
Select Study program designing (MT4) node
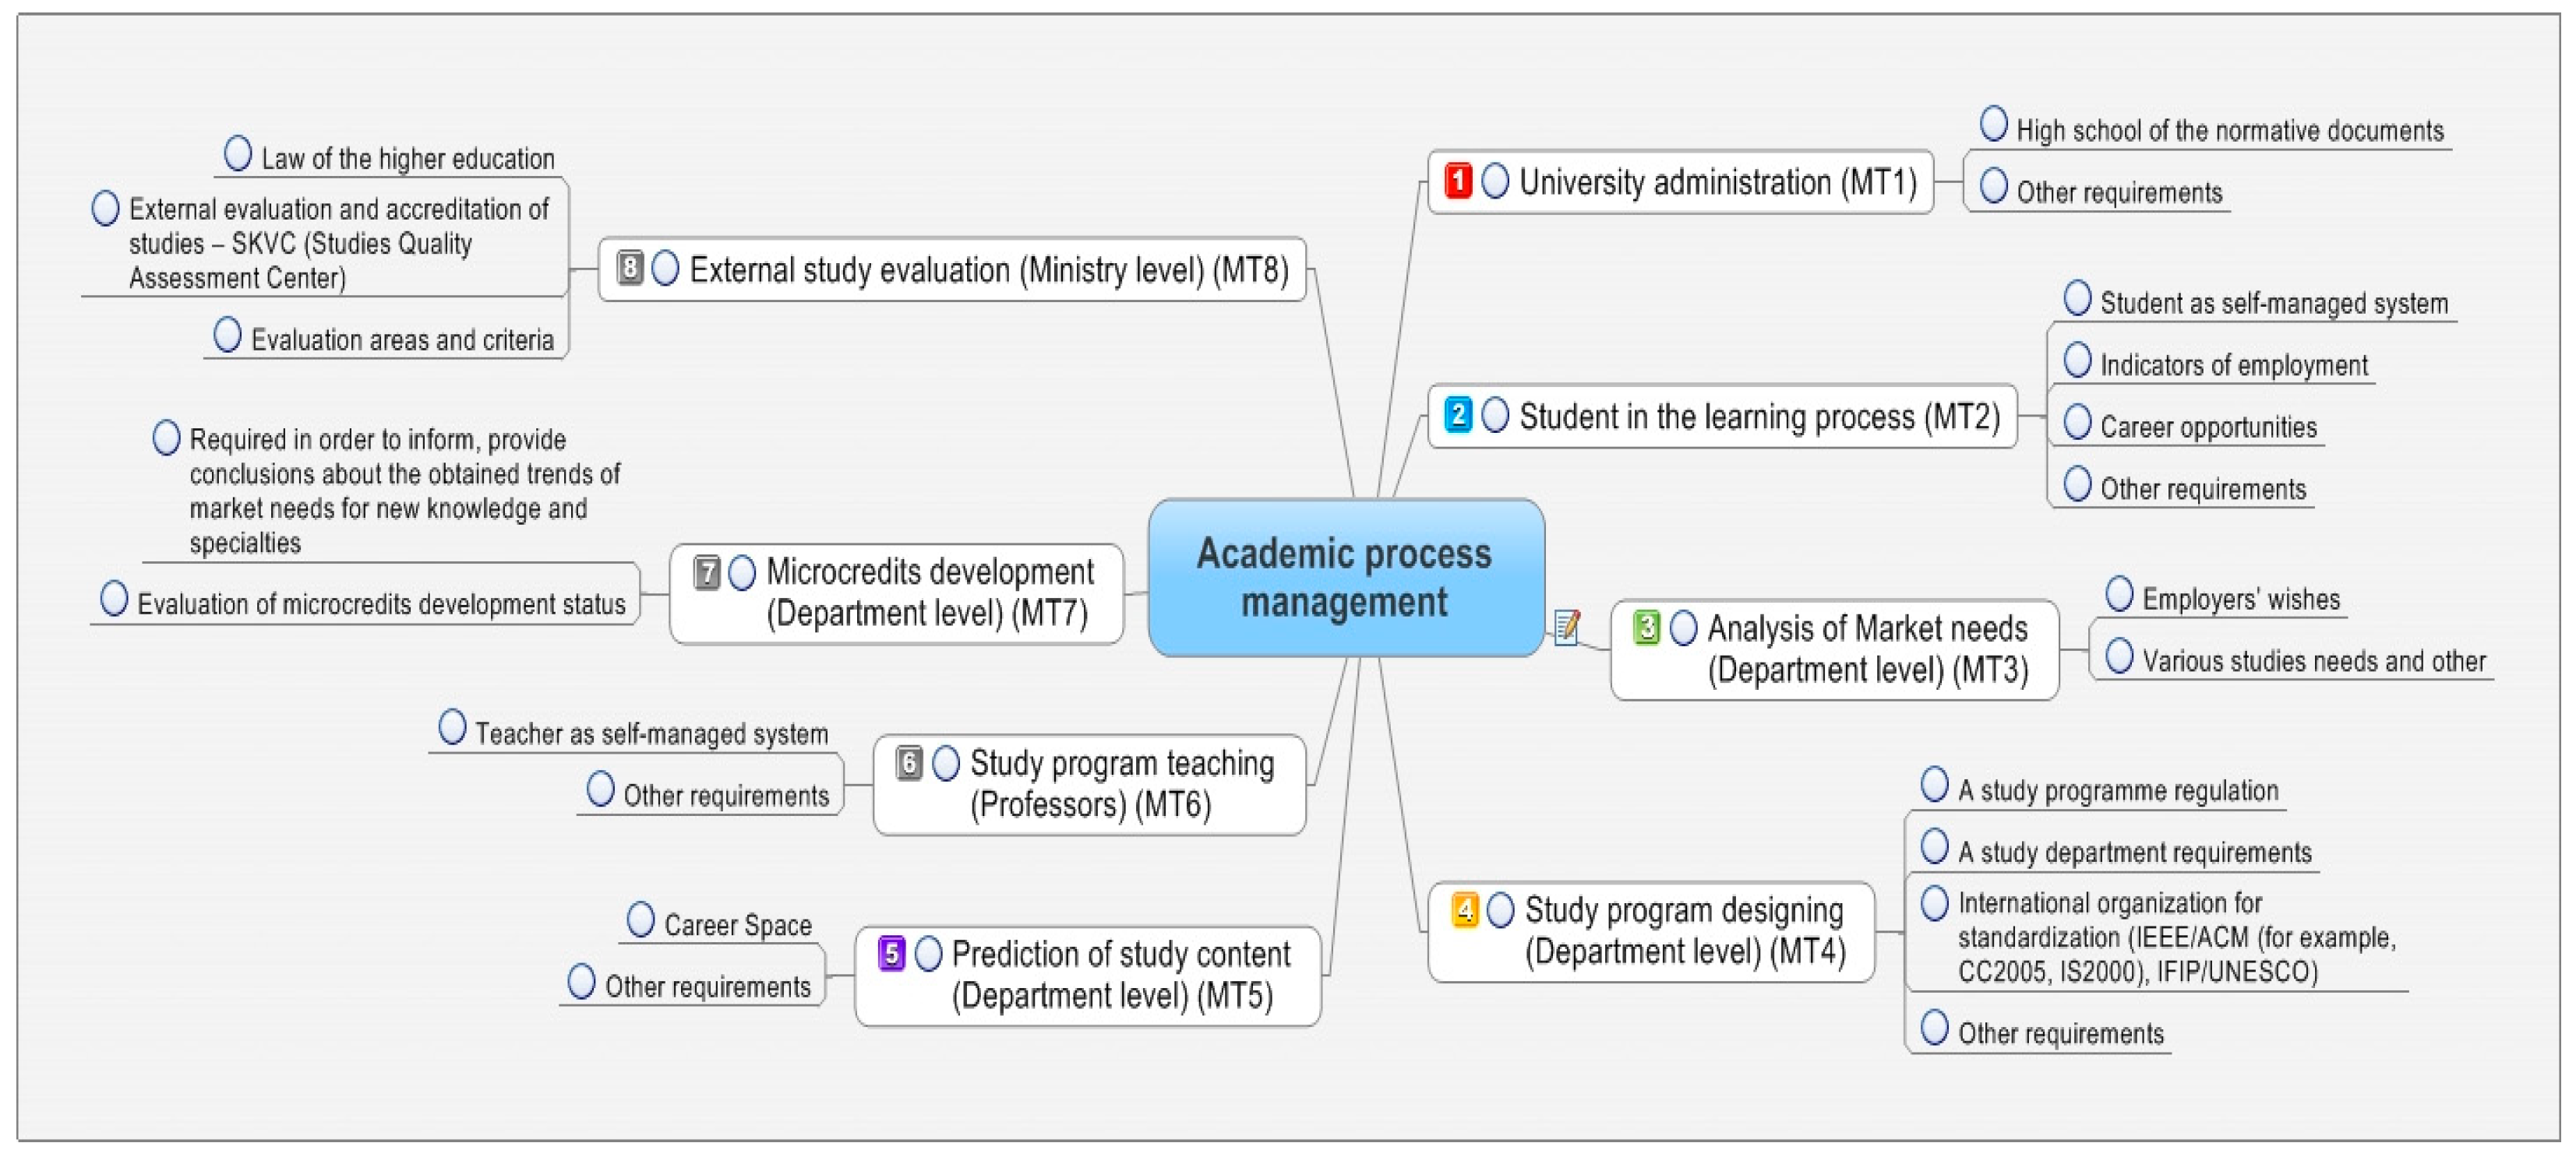(x=1684, y=930)
